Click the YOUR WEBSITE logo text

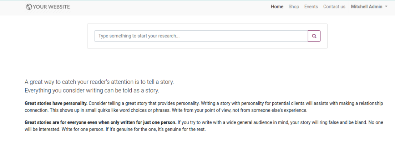(51, 7)
